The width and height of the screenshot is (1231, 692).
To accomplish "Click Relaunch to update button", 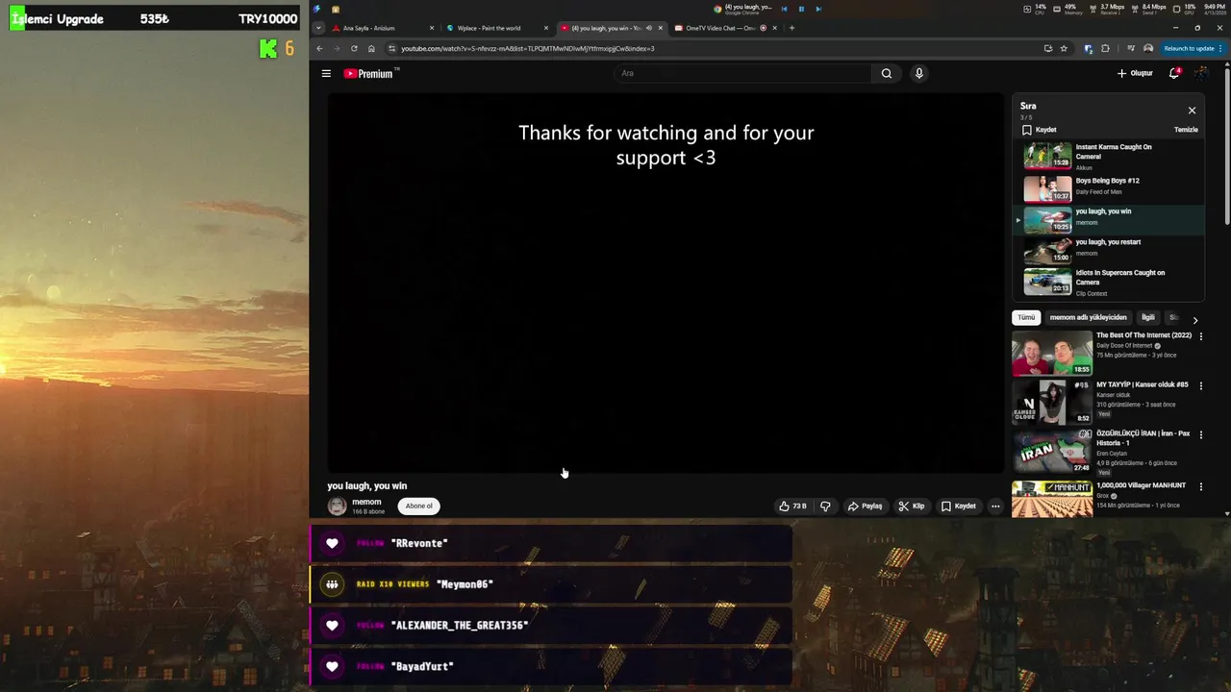I will 1192,48.
